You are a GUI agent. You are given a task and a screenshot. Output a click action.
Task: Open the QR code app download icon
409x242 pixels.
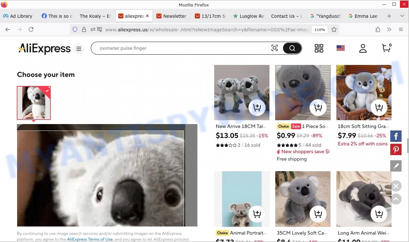click(319, 48)
